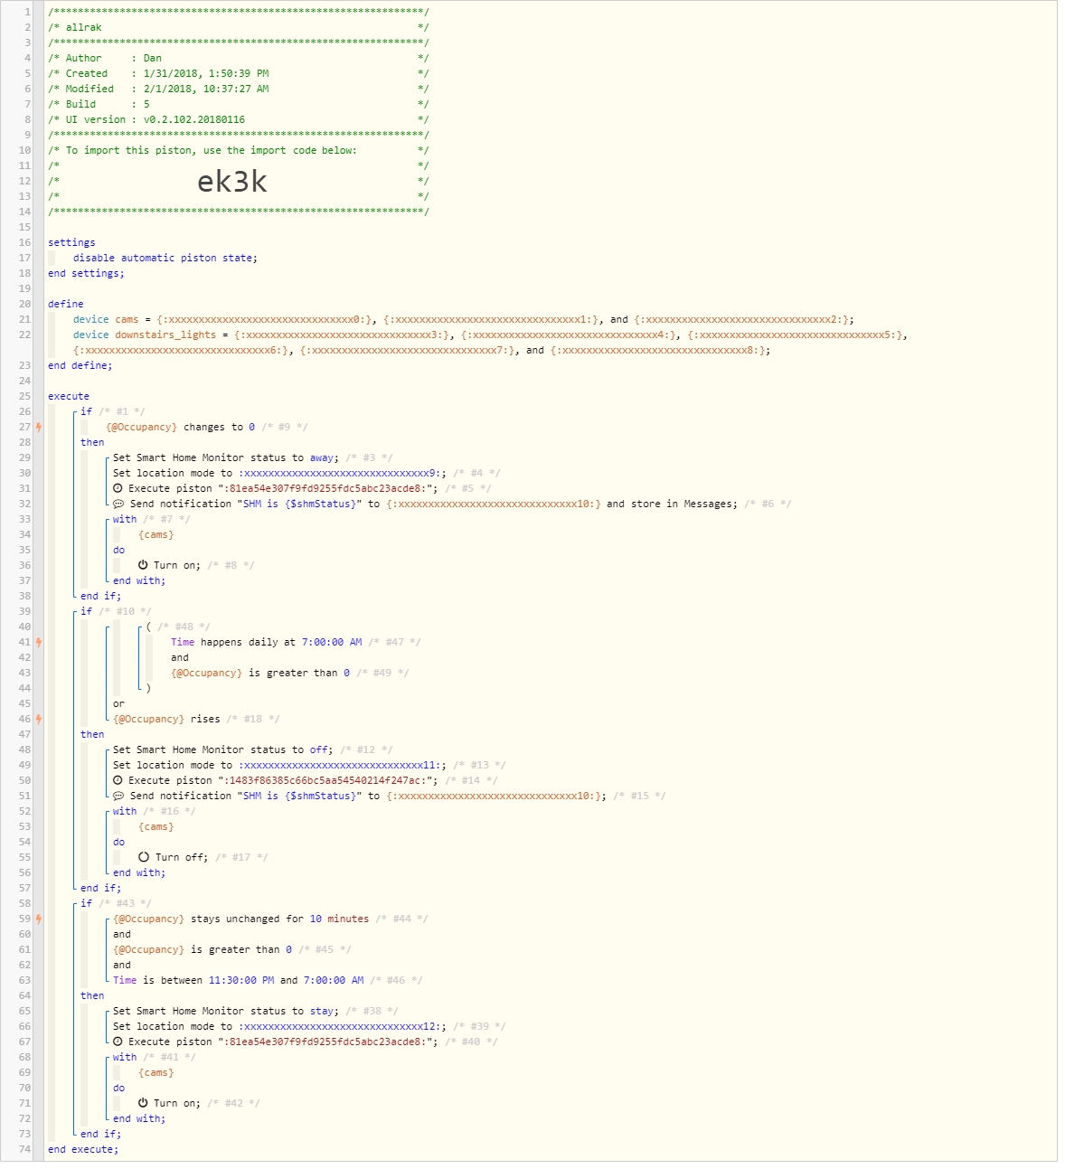
Task: Click the clock icon on line 67 Execute piston
Action: [118, 1042]
